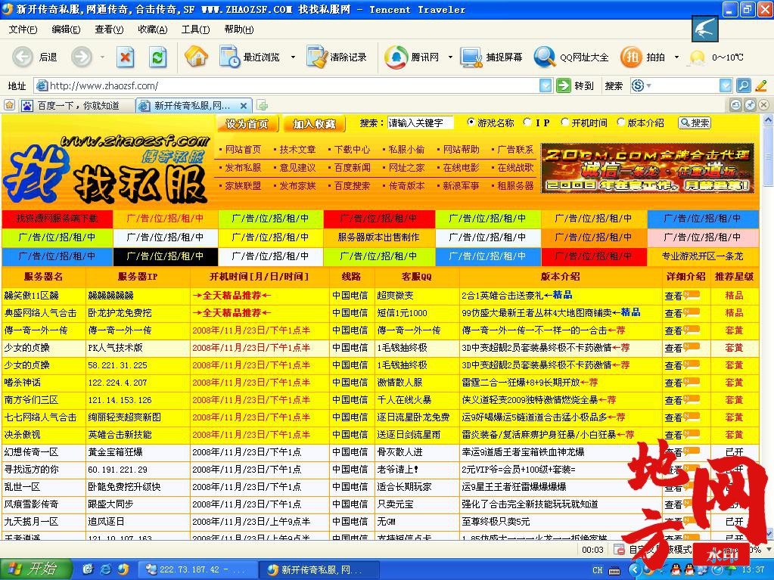
Task: Click the 拍拍 orange icon
Action: pyautogui.click(x=631, y=57)
